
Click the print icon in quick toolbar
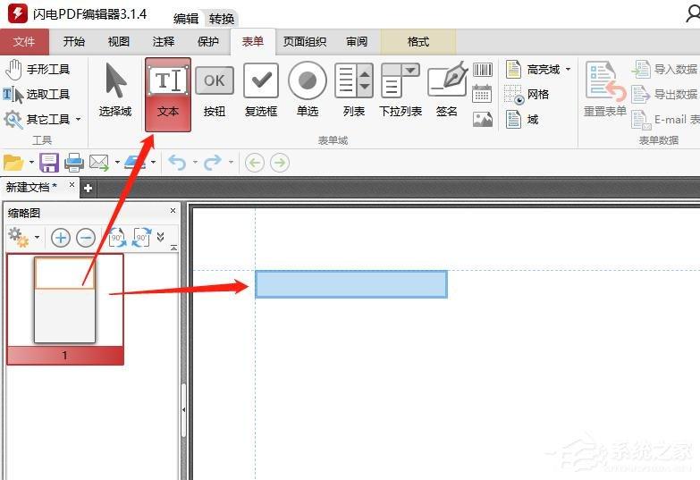click(74, 163)
